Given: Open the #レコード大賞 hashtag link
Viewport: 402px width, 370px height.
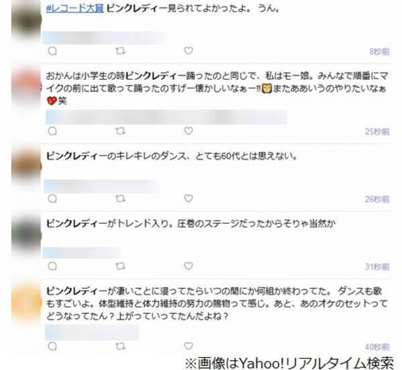Looking at the screenshot, I should pos(75,9).
